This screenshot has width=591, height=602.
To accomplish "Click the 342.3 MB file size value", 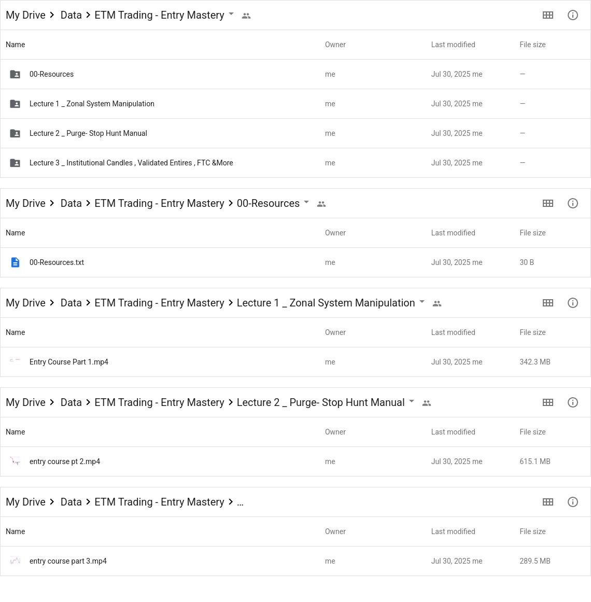I will tap(535, 361).
